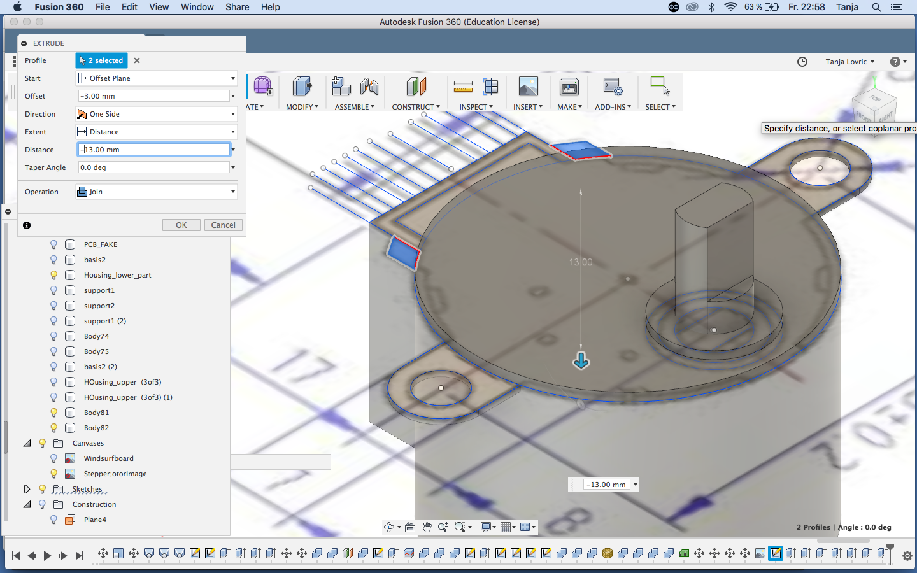Select the highlighted sketch feature in timeline

(x=776, y=553)
